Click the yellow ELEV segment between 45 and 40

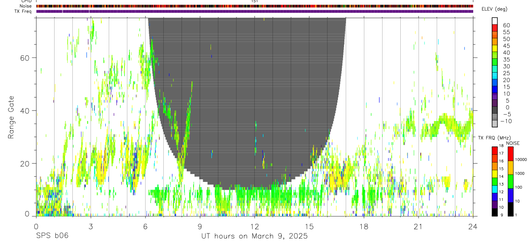pos(495,48)
